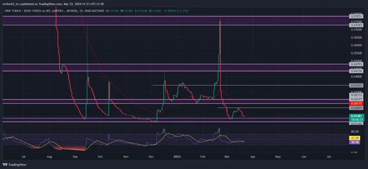Viewport: 368px width, 169px height.
Task: Click the 0.02533 price level label
Action: pyautogui.click(x=356, y=95)
